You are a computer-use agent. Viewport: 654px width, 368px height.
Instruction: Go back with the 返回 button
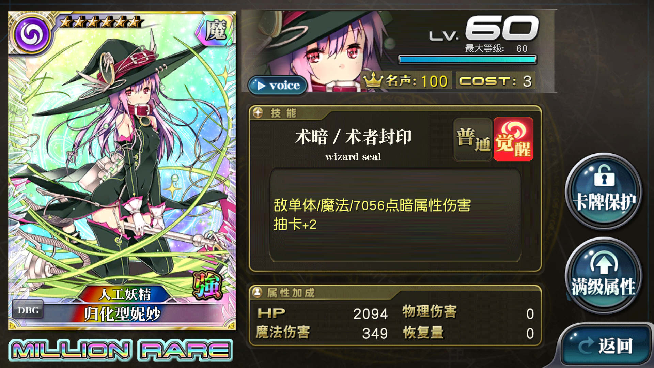click(606, 345)
